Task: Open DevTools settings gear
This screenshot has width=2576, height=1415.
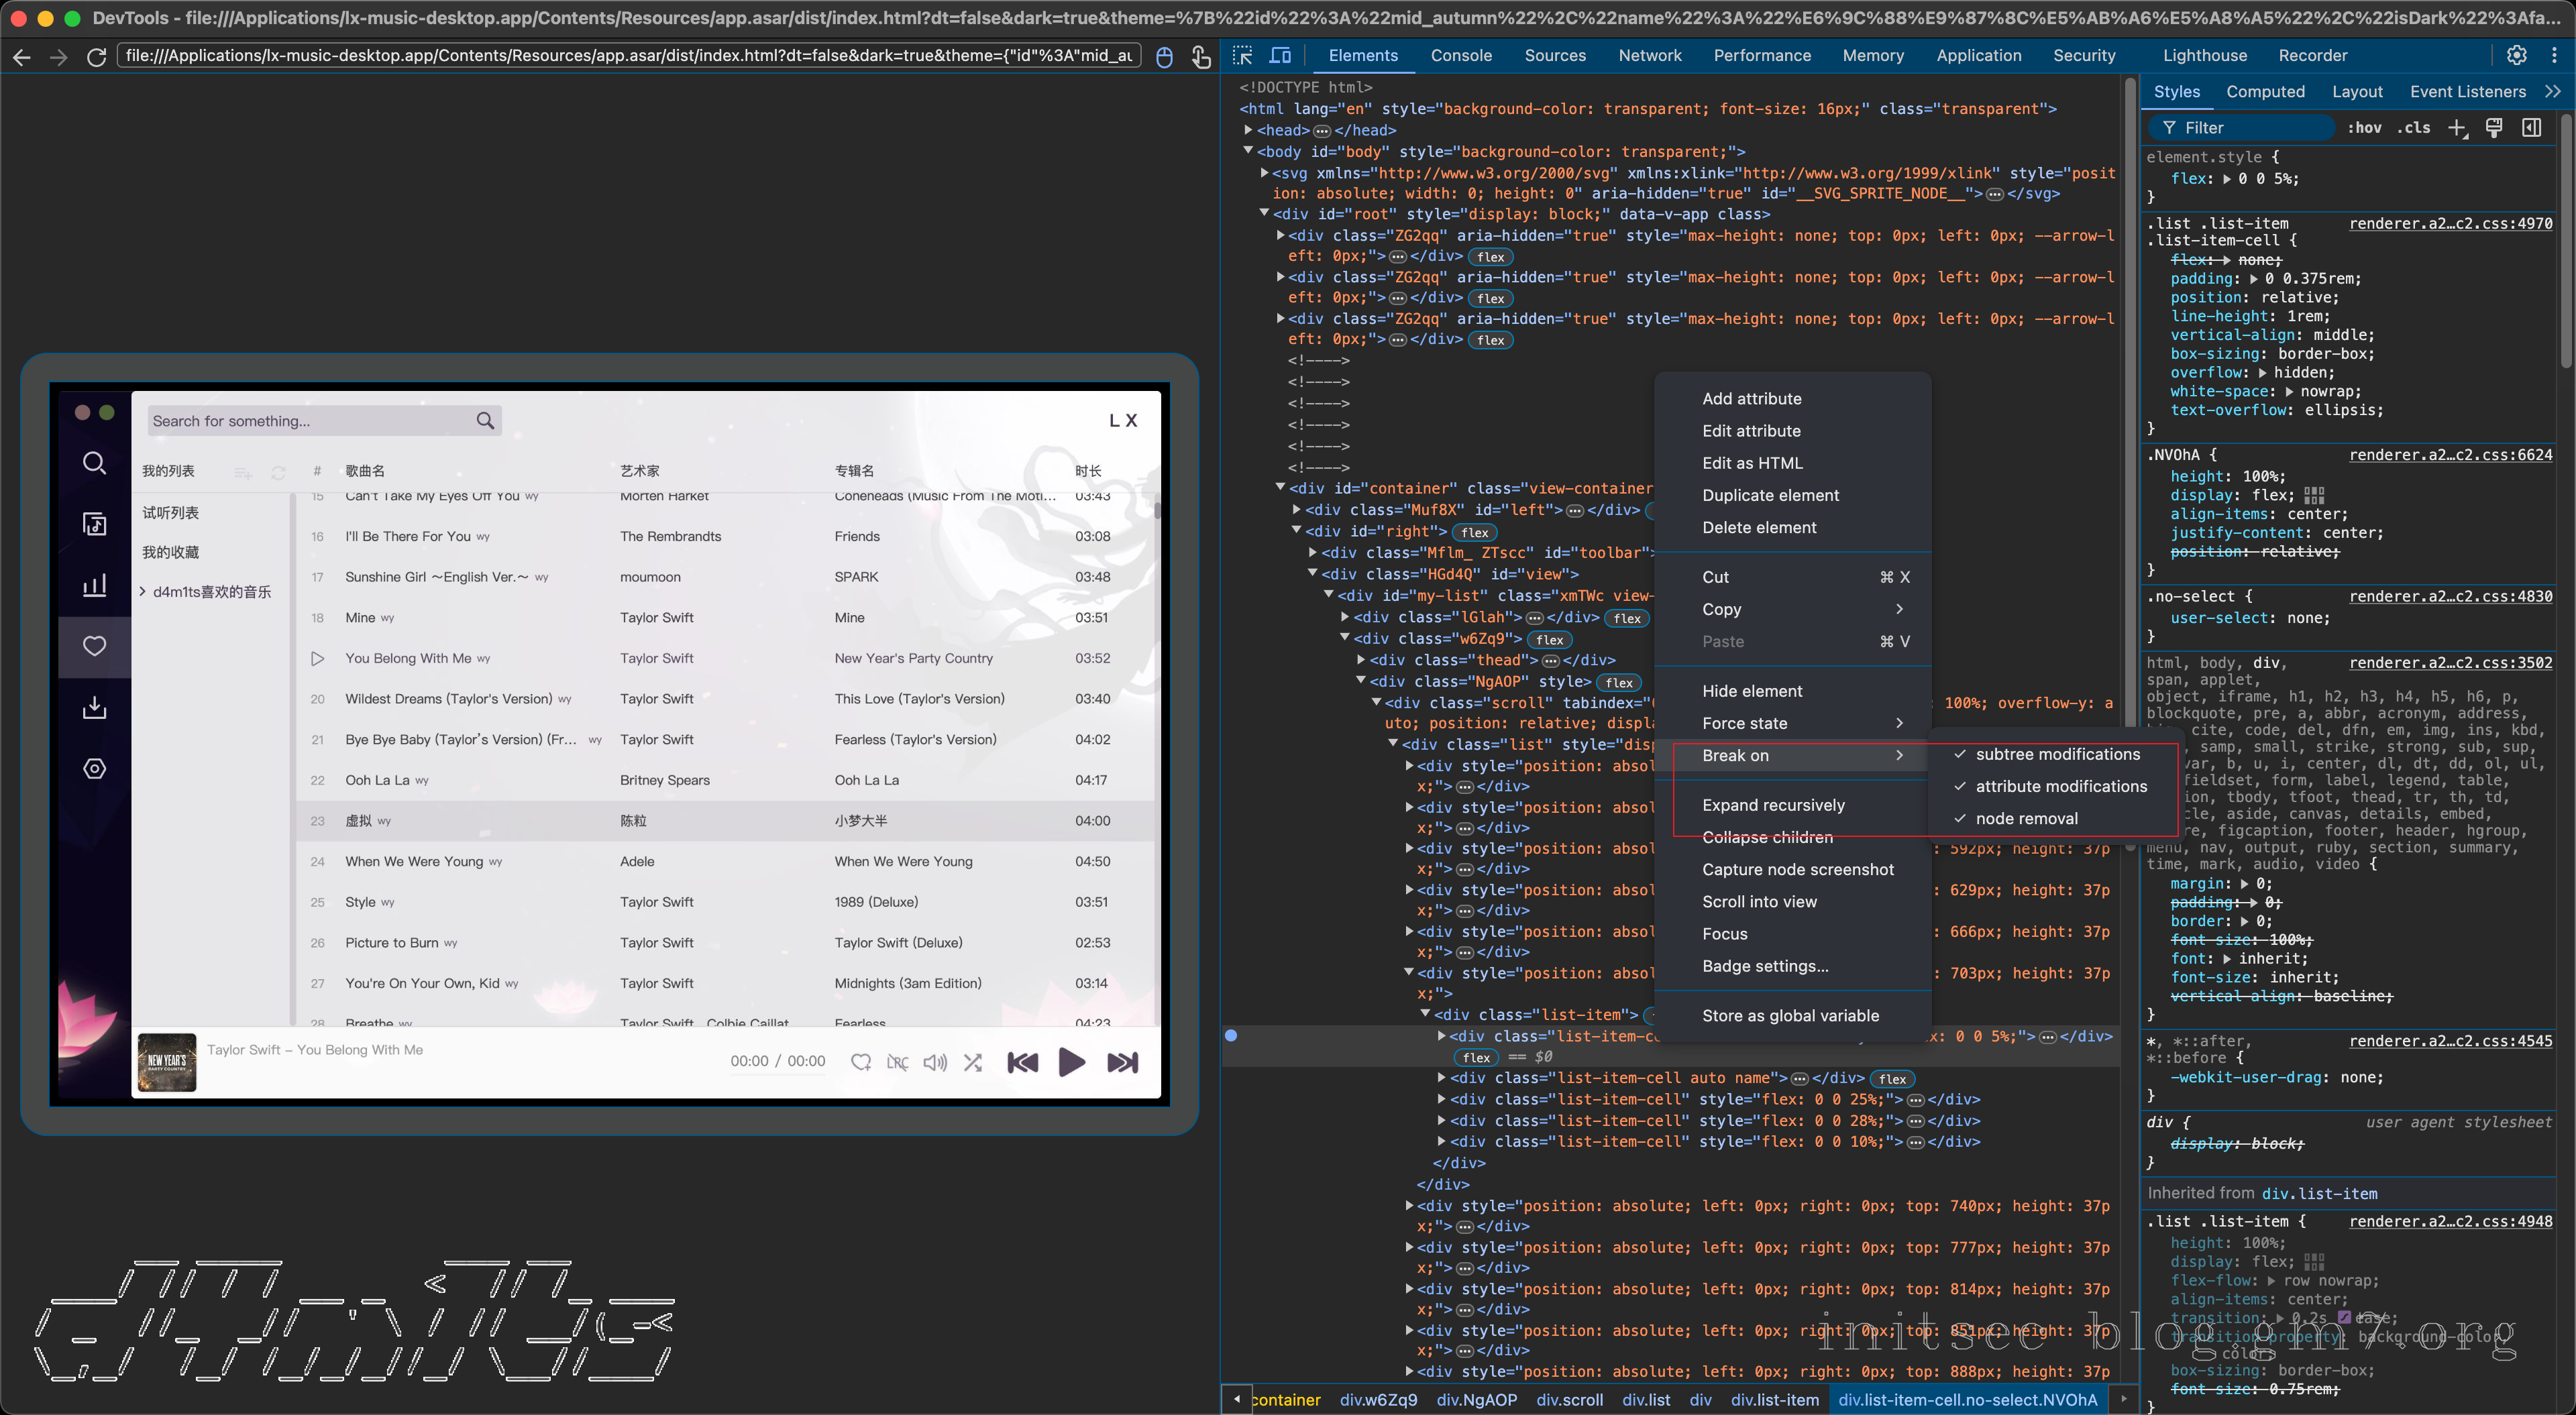Action: point(2516,56)
